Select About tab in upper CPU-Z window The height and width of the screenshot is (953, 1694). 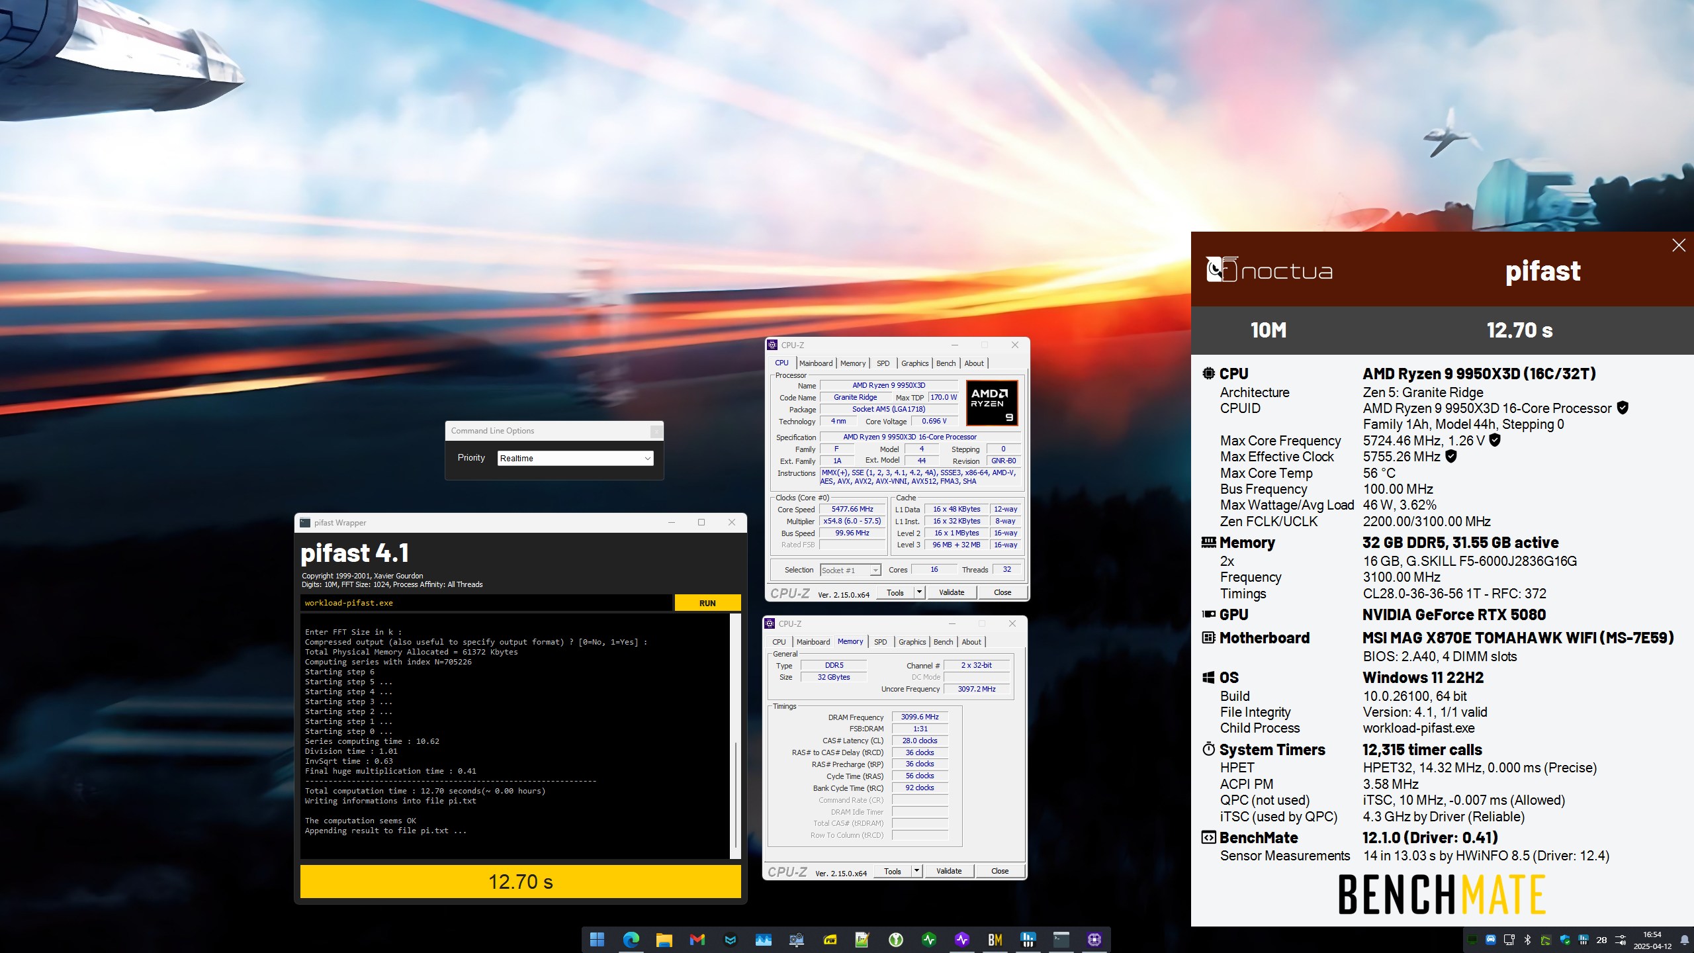coord(973,363)
